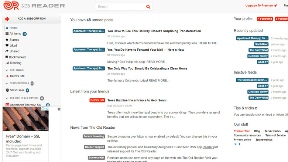This screenshot has height=162, width=288.
Task: Click the GoDaddy ad image thumbnail
Action: (x=25, y=119)
